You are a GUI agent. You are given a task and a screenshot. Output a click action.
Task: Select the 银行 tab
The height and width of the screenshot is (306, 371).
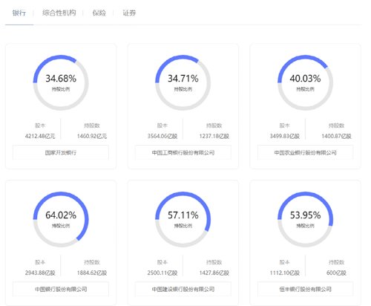pos(19,13)
